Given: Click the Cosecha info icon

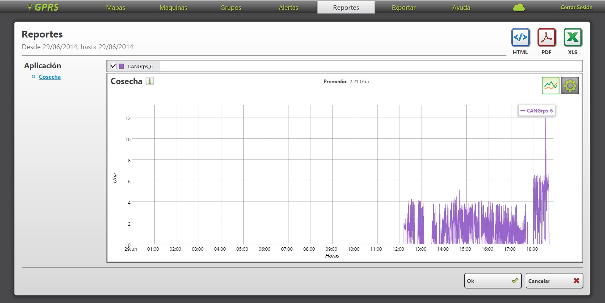Looking at the screenshot, I should click(x=150, y=81).
